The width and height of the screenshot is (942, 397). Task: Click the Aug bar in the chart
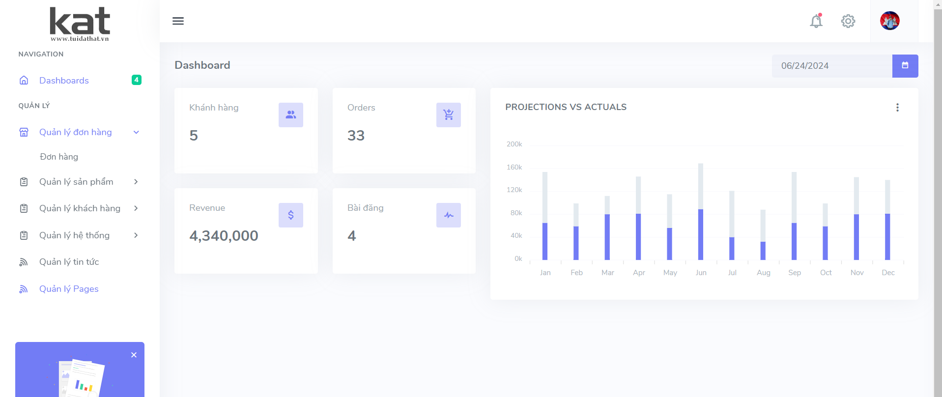pyautogui.click(x=763, y=235)
